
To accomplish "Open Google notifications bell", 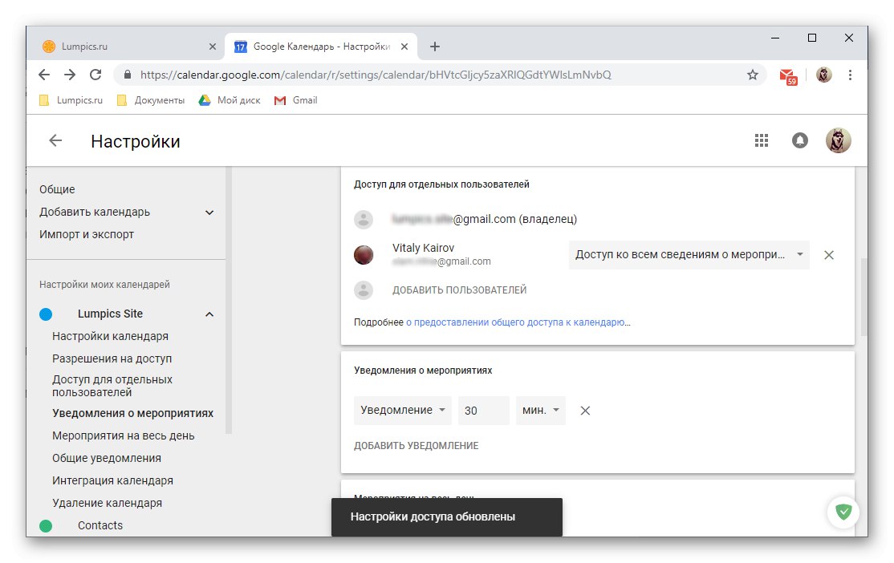I will point(799,140).
